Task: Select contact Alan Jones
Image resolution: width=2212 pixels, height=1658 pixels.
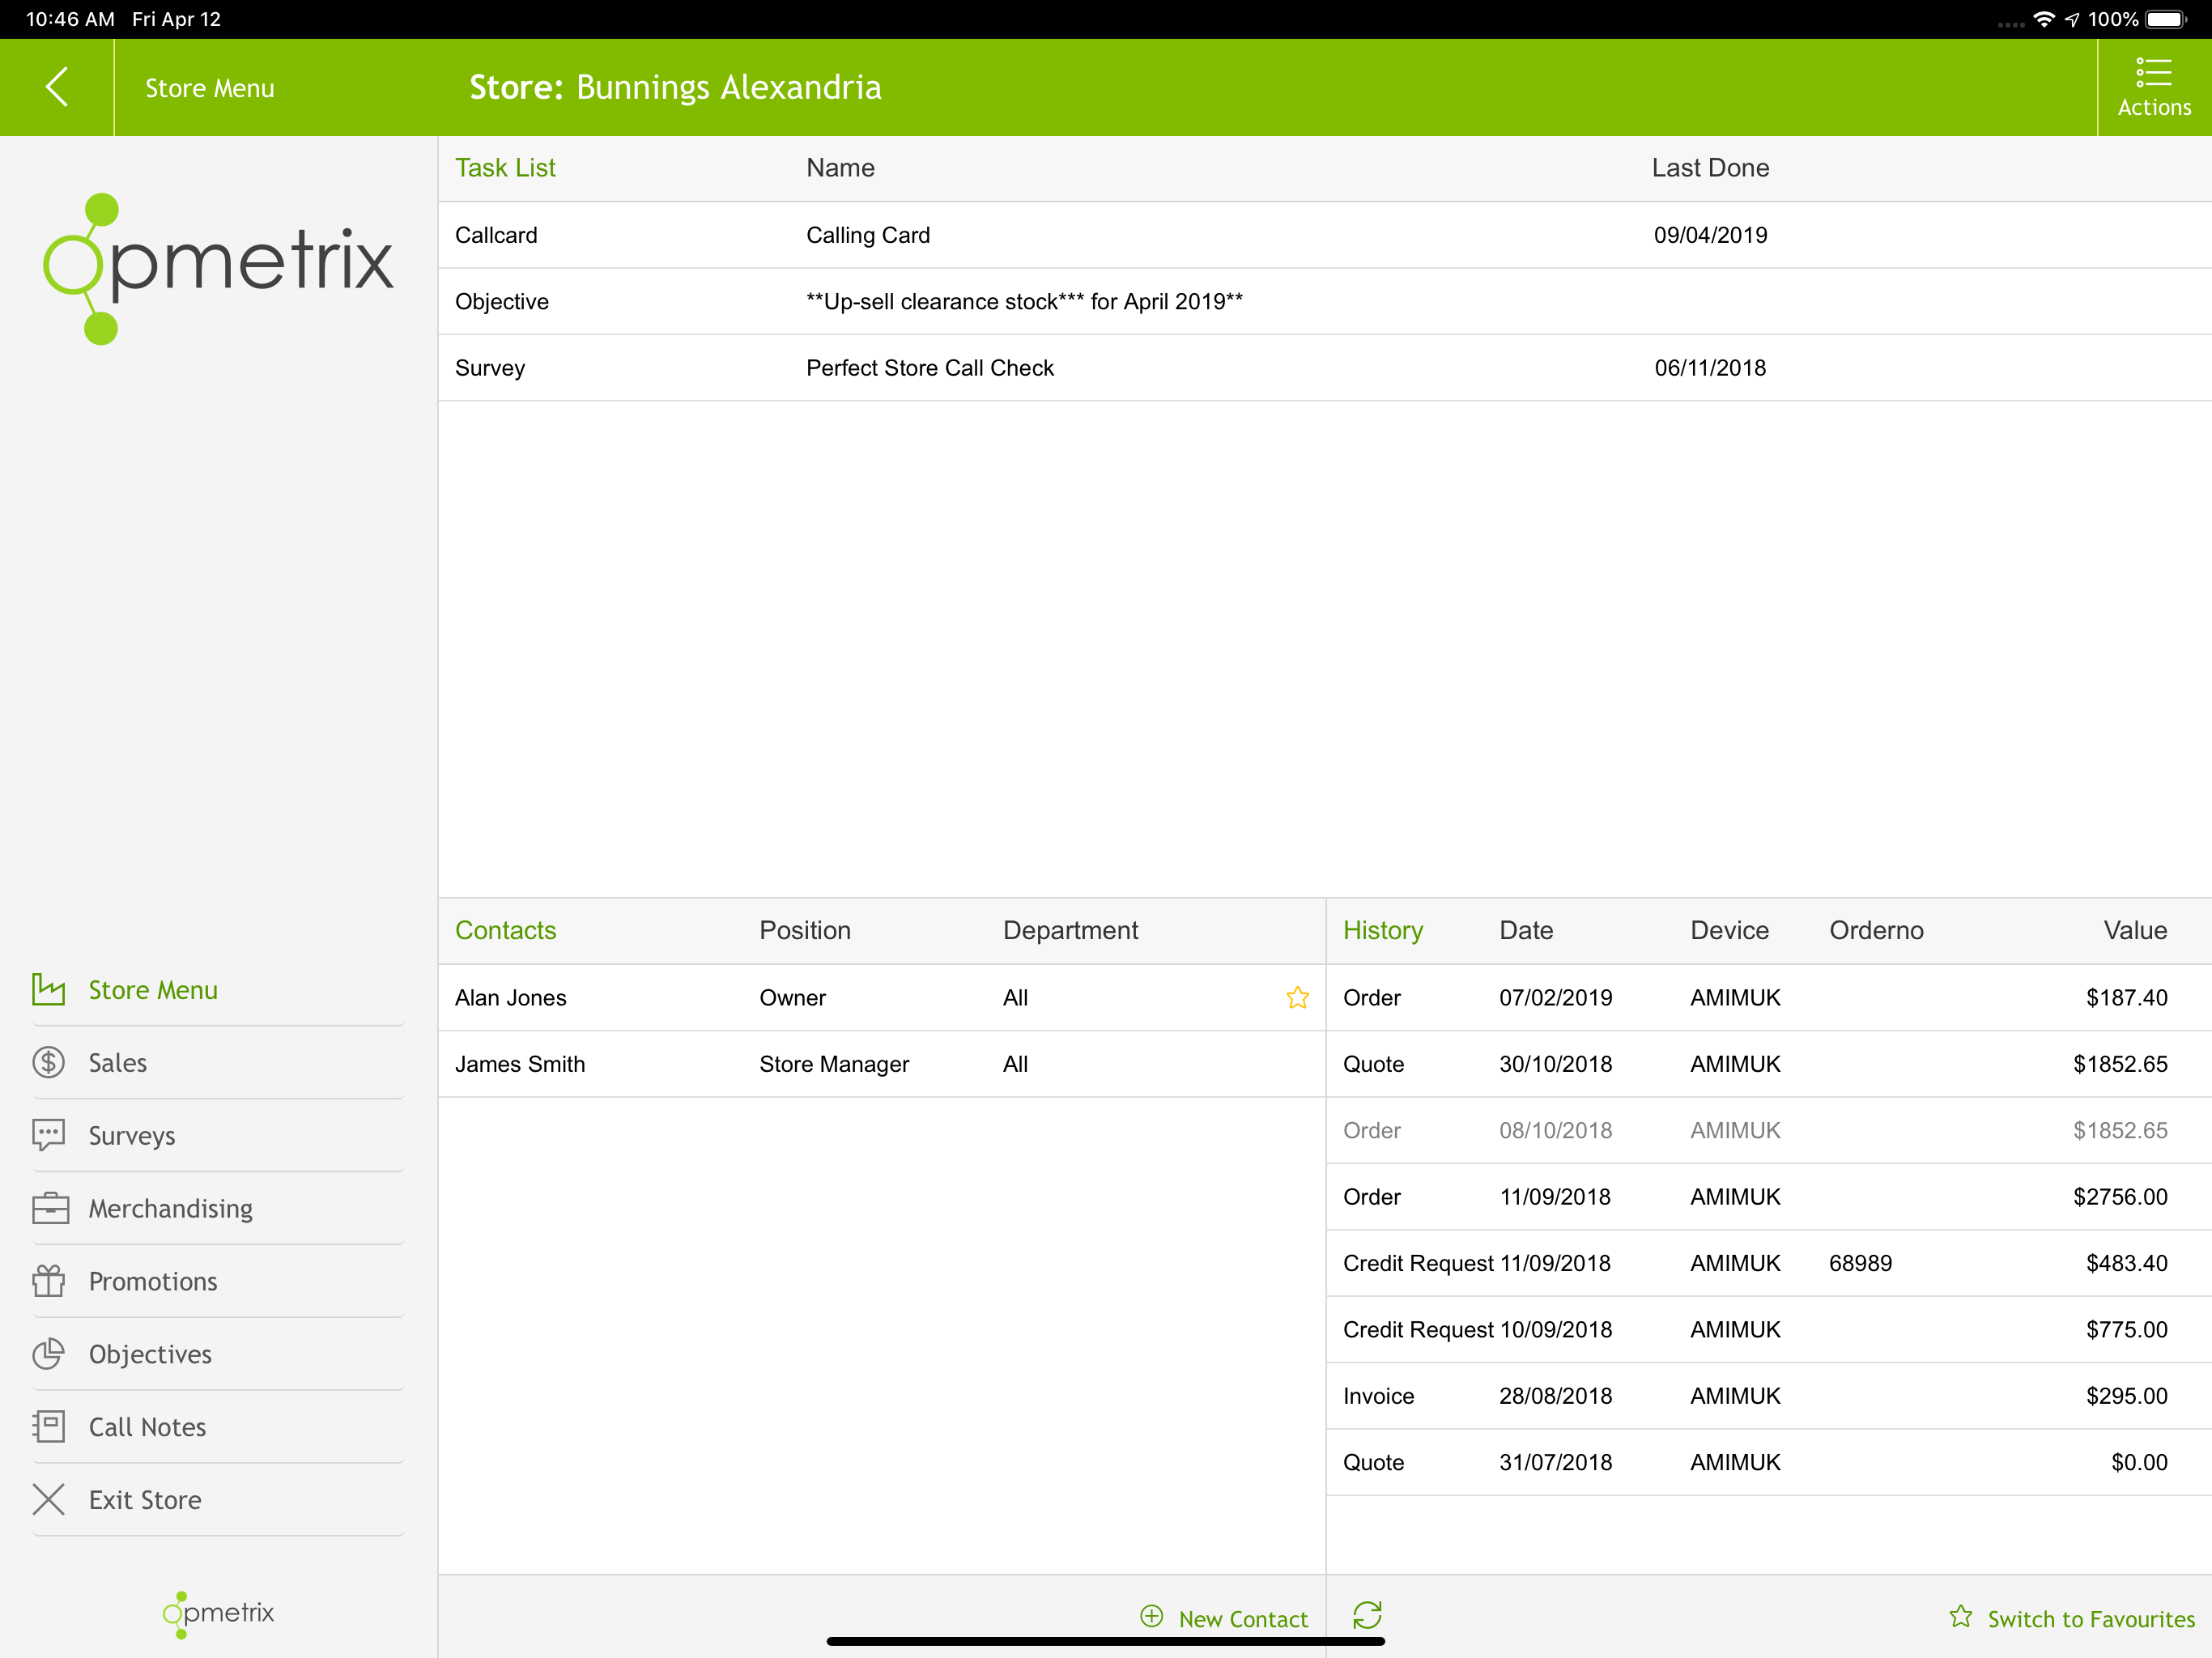Action: click(x=881, y=997)
